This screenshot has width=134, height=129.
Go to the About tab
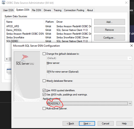[x=90, y=10]
